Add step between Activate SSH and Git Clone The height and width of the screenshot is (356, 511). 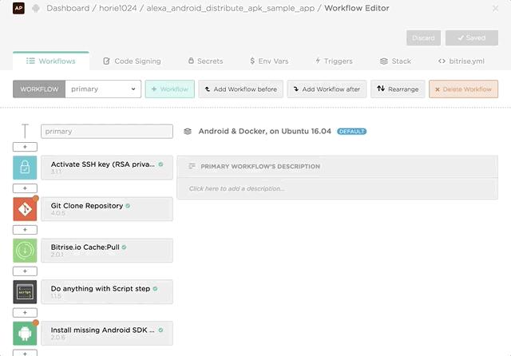click(x=25, y=188)
